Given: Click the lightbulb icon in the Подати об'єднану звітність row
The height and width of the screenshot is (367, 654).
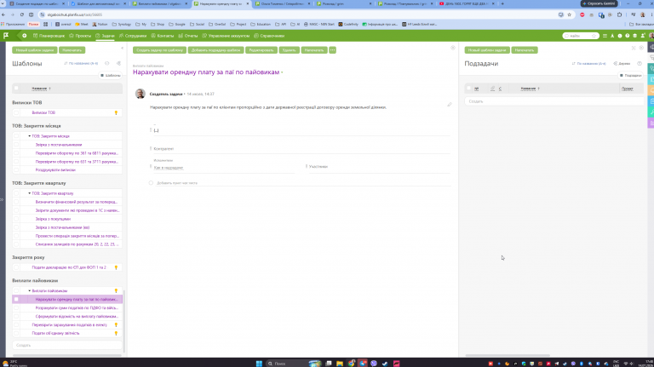Looking at the screenshot, I should [116, 333].
